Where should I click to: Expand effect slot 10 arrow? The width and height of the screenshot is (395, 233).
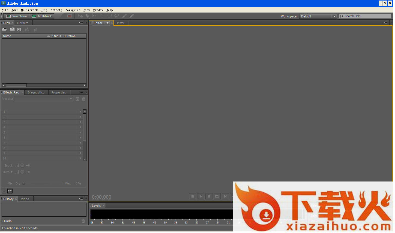[x=80, y=158]
